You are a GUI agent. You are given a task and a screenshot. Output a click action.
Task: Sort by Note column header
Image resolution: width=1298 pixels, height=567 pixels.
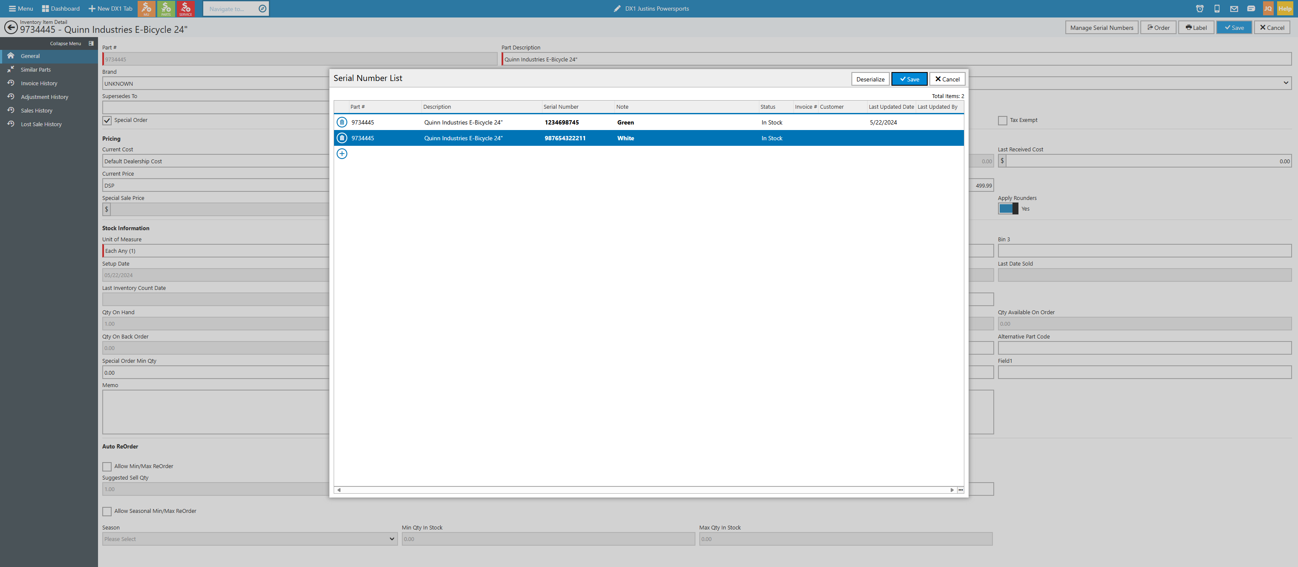[x=686, y=107]
